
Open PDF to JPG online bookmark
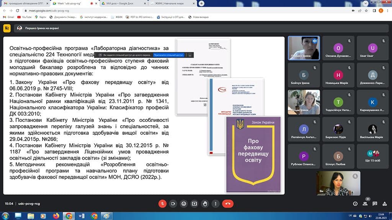(x=139, y=17)
